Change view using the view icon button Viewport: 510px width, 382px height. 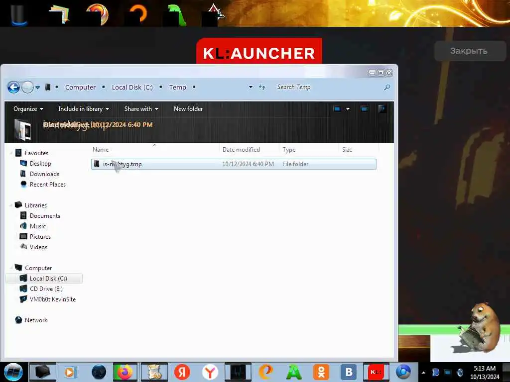tap(337, 109)
